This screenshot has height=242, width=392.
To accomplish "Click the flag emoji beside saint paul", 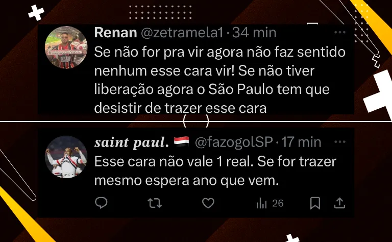I will coord(182,142).
